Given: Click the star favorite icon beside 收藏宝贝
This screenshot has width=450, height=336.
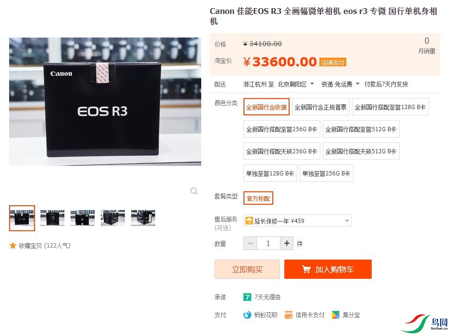Looking at the screenshot, I should 12,246.
